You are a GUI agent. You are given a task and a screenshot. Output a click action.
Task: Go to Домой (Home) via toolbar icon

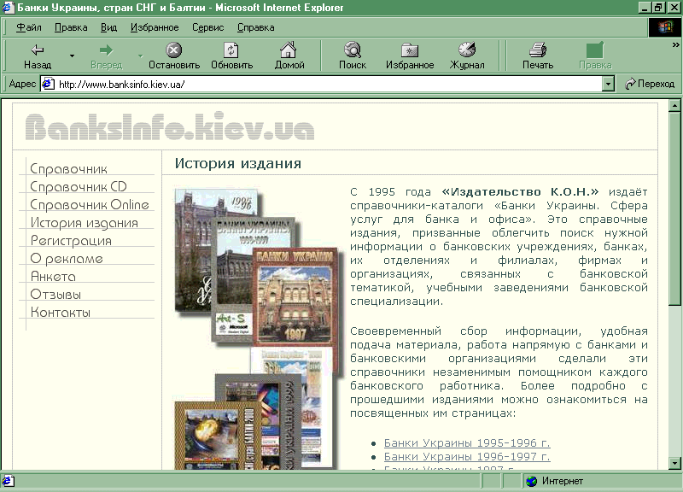[x=289, y=50]
